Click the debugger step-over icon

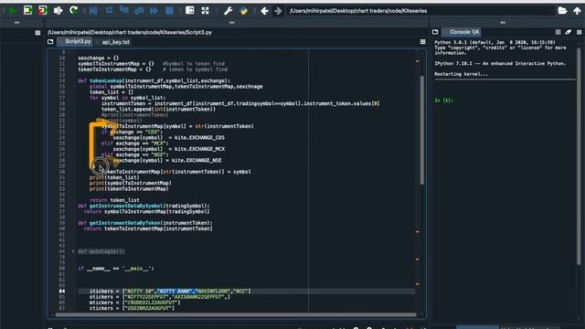tap(109, 10)
